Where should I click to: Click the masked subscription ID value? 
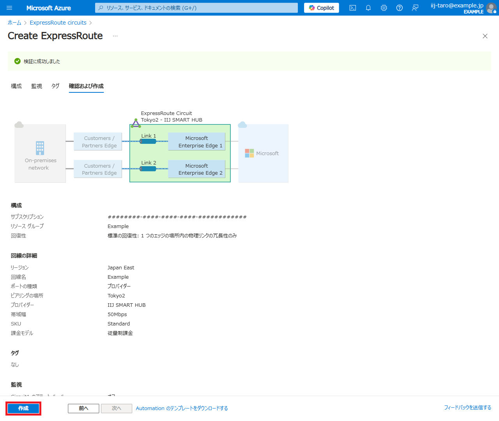(x=177, y=217)
